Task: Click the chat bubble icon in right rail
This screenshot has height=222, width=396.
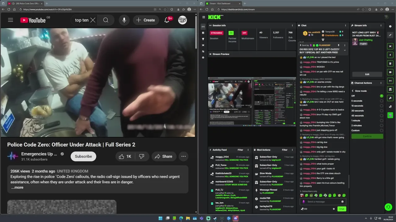Action: [390, 72]
